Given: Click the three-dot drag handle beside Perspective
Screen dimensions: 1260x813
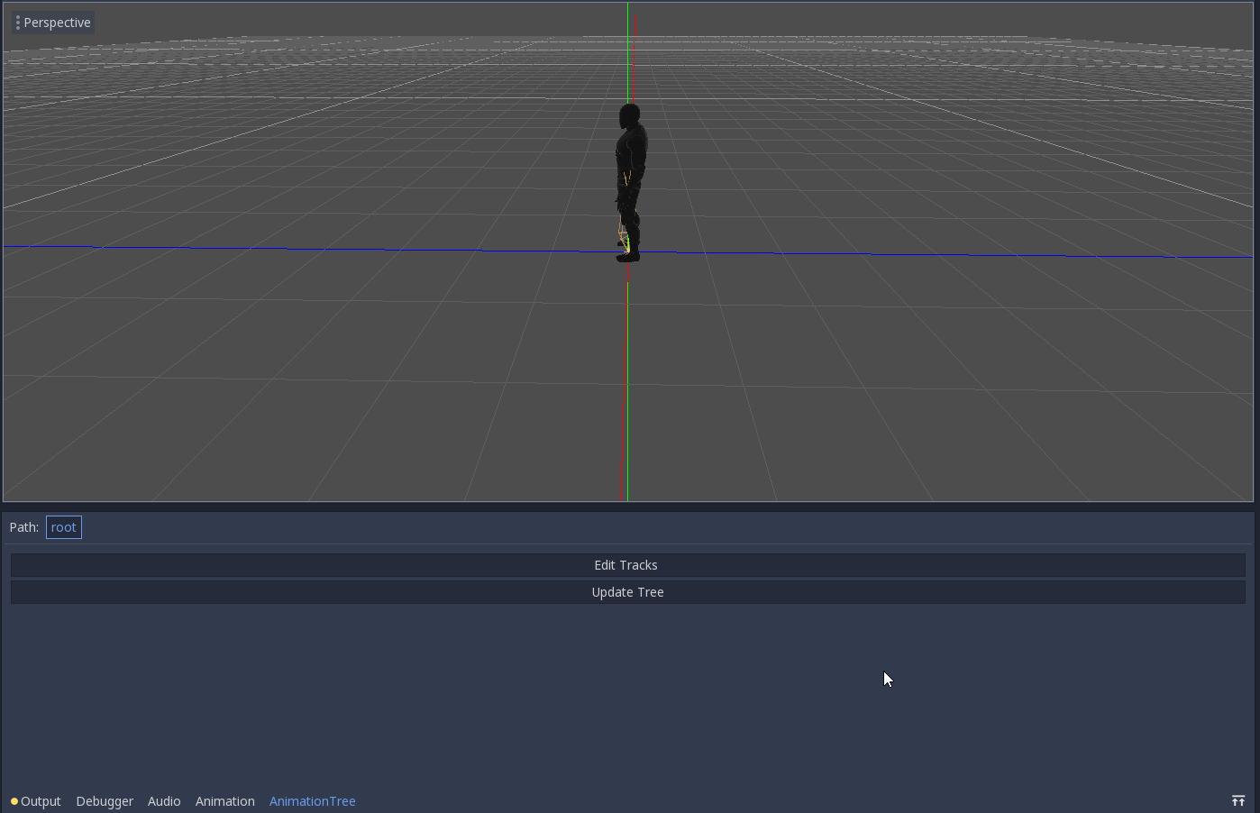Looking at the screenshot, I should click(x=18, y=22).
